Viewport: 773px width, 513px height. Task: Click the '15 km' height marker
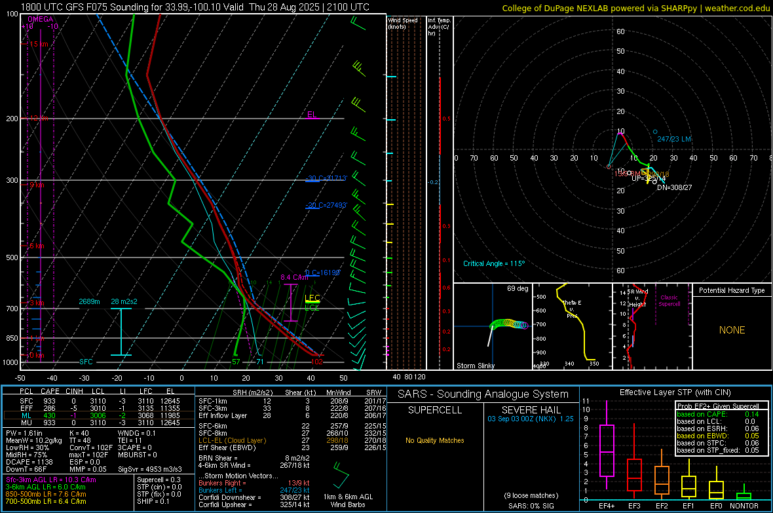pyautogui.click(x=39, y=44)
